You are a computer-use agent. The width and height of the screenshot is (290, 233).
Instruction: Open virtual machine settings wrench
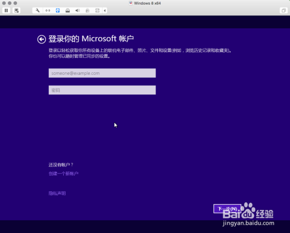[38, 10]
